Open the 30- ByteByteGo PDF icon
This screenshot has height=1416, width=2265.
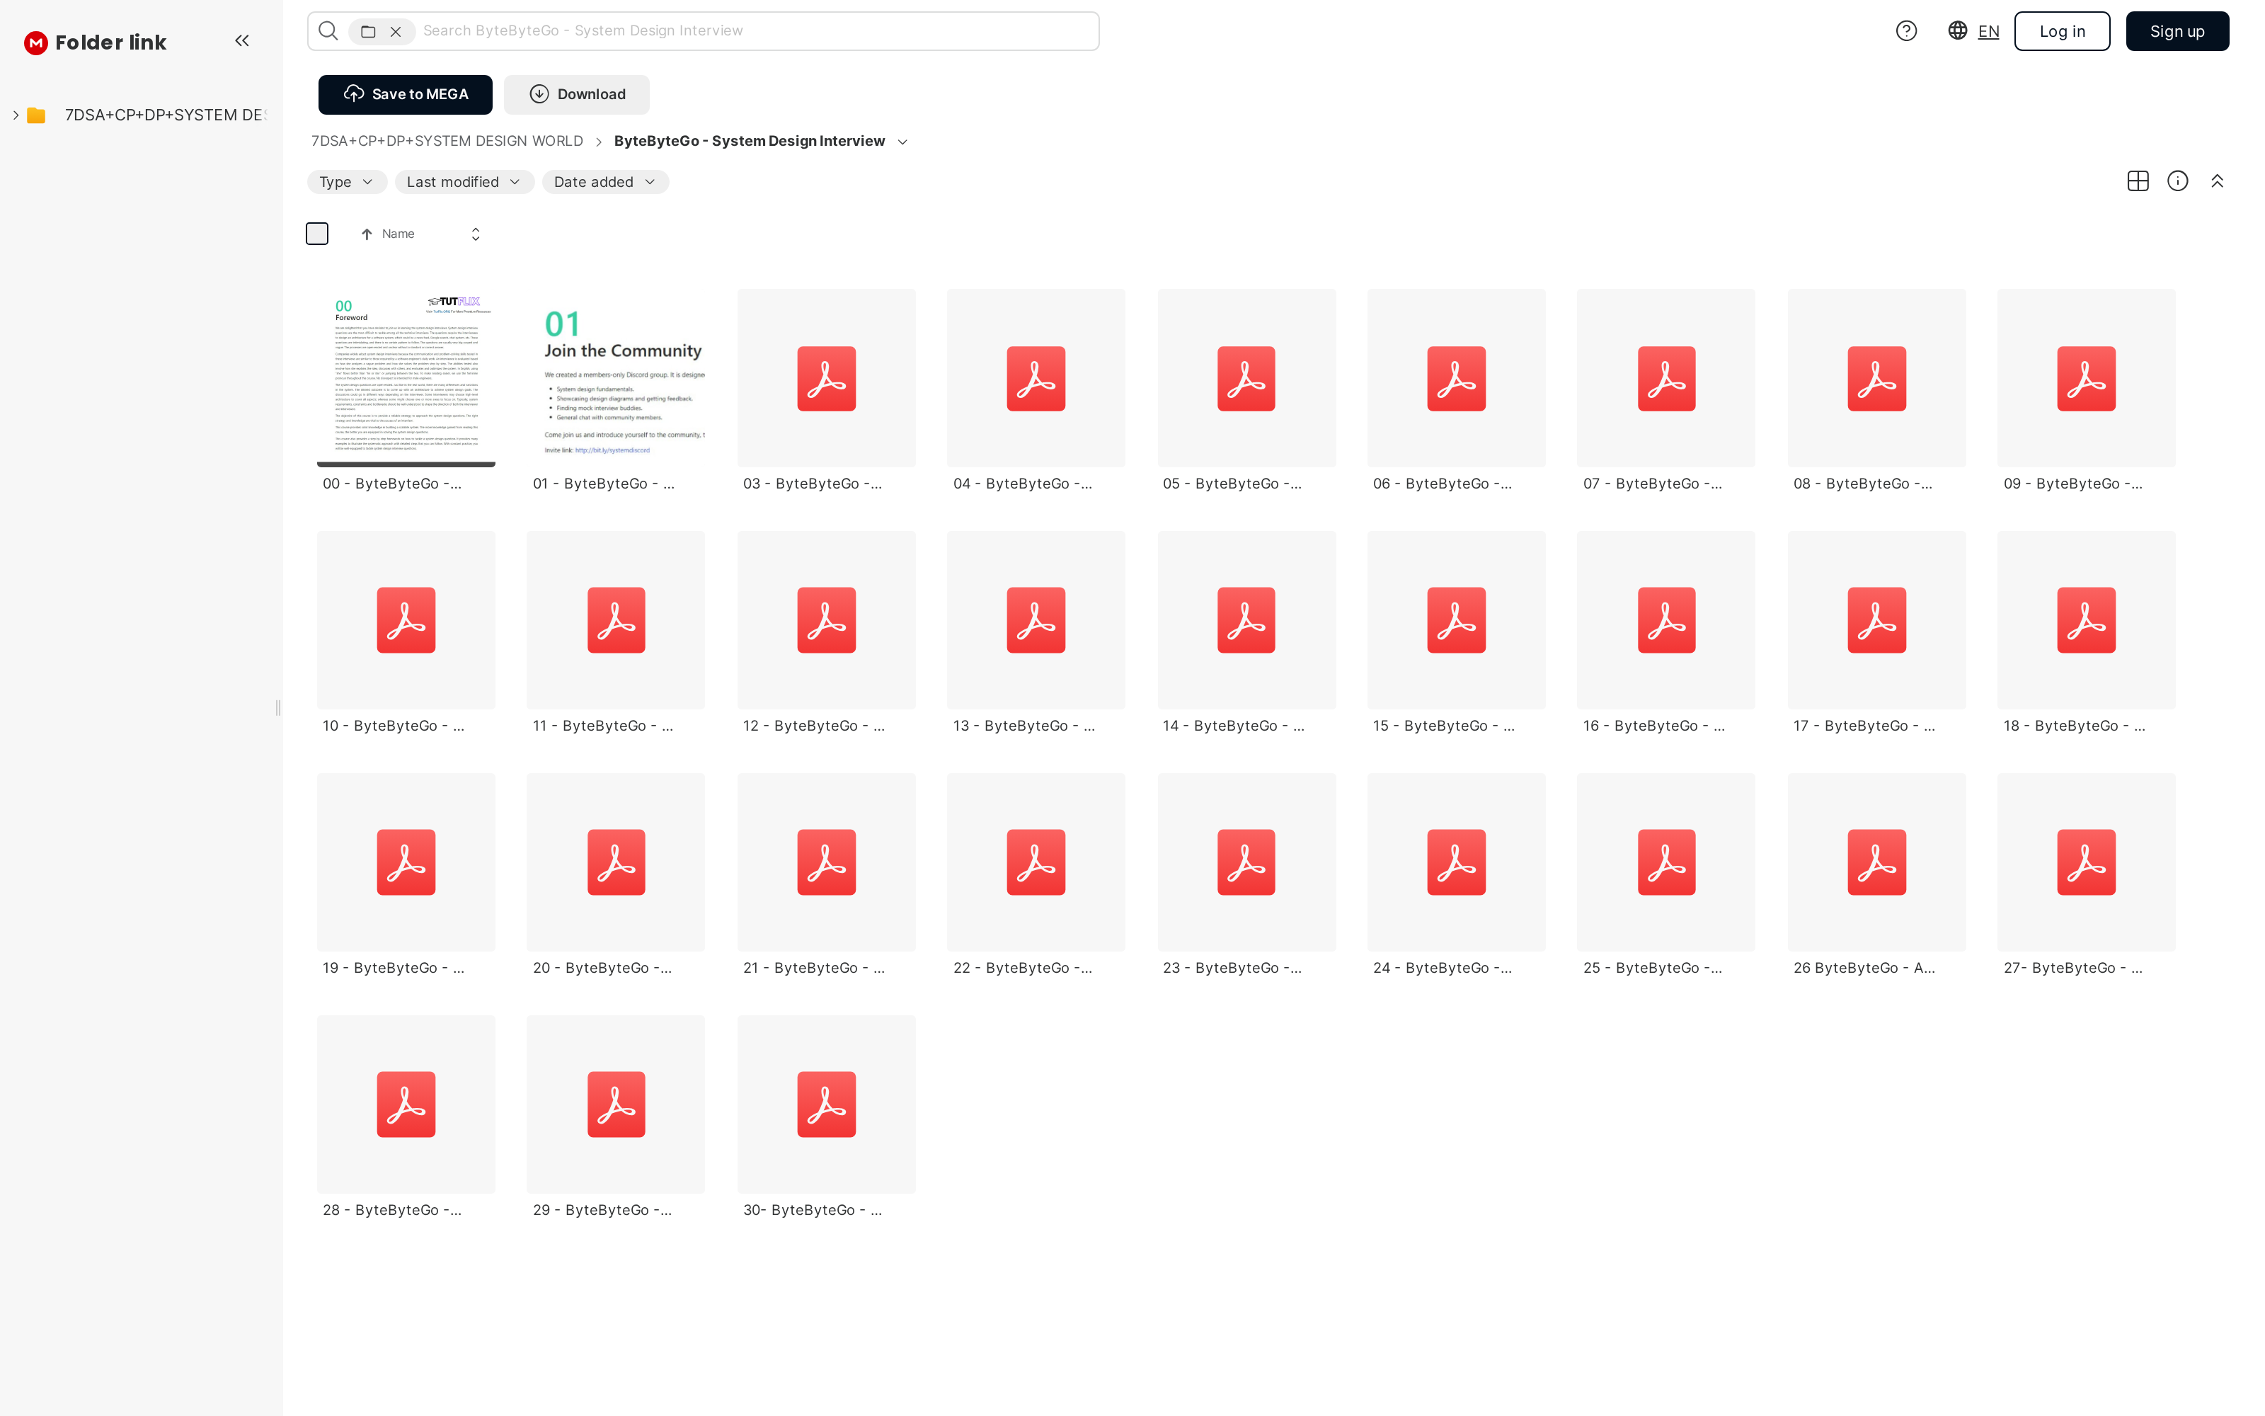point(827,1104)
